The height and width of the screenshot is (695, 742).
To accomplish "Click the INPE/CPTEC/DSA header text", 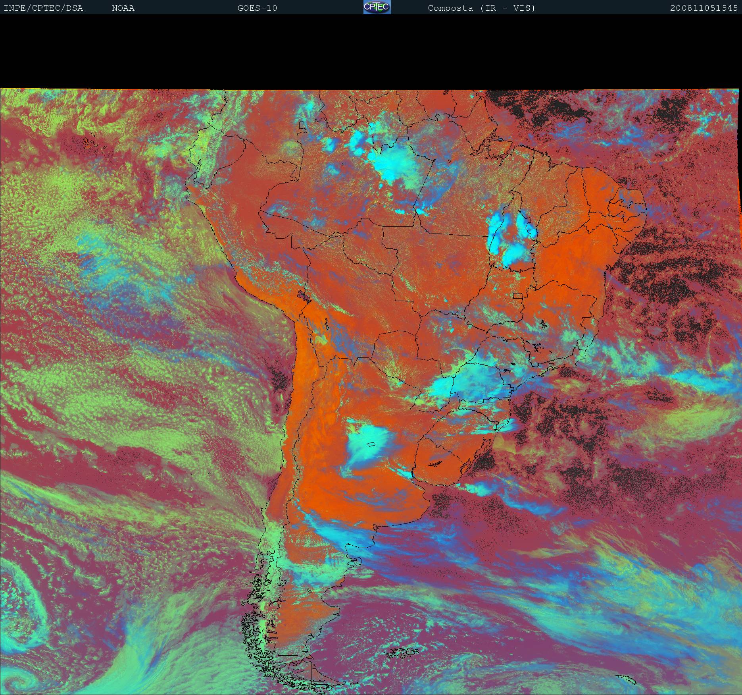I will [x=43, y=8].
